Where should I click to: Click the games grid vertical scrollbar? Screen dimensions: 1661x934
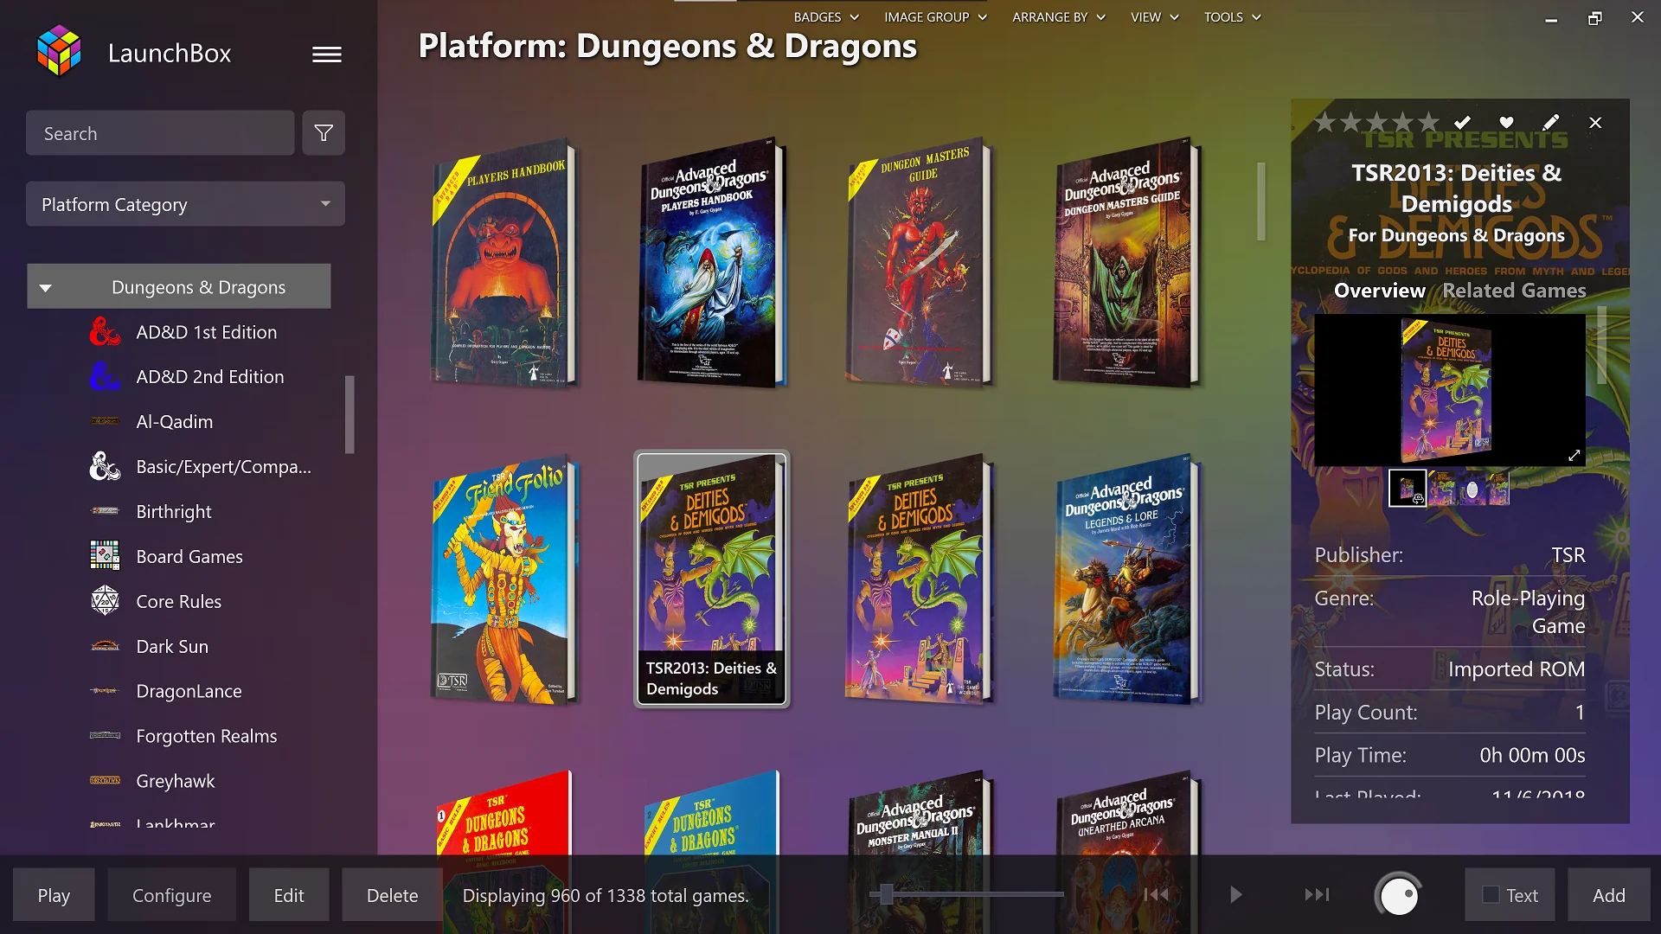point(1261,202)
